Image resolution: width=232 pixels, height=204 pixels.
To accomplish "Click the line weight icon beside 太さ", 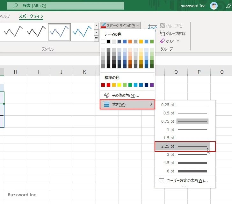I will [x=107, y=104].
